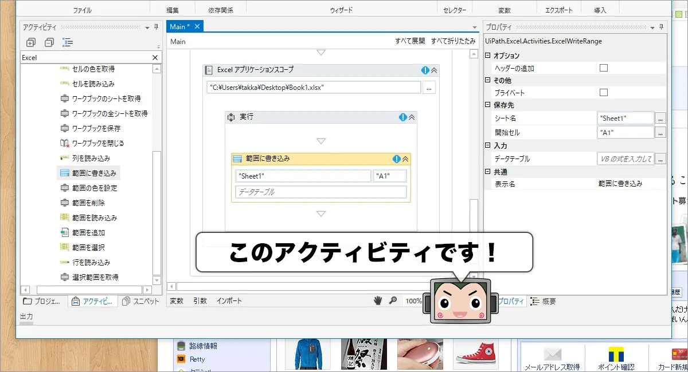The width and height of the screenshot is (688, 372).
Task: Close the Main document tab
Action: click(197, 26)
